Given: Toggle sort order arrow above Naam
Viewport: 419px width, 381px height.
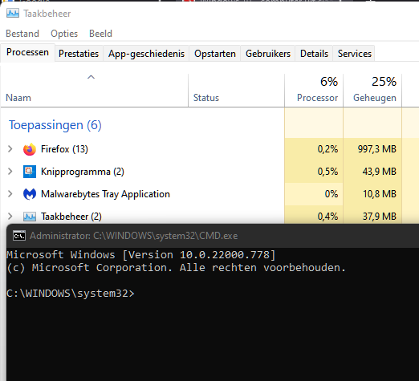Looking at the screenshot, I should coord(91,77).
